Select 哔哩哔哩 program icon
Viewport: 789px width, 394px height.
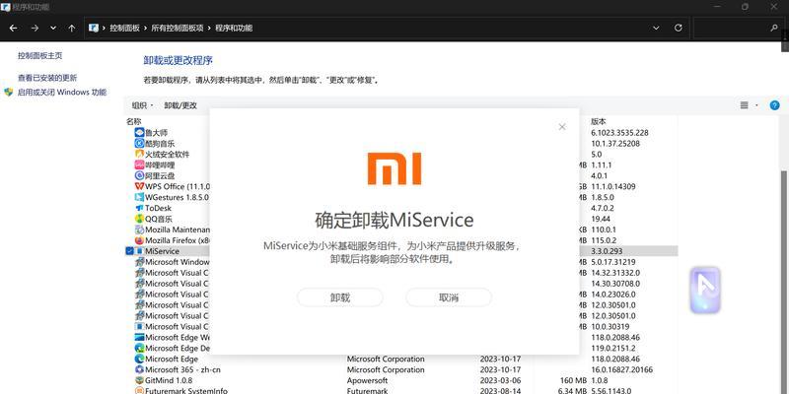click(x=139, y=164)
